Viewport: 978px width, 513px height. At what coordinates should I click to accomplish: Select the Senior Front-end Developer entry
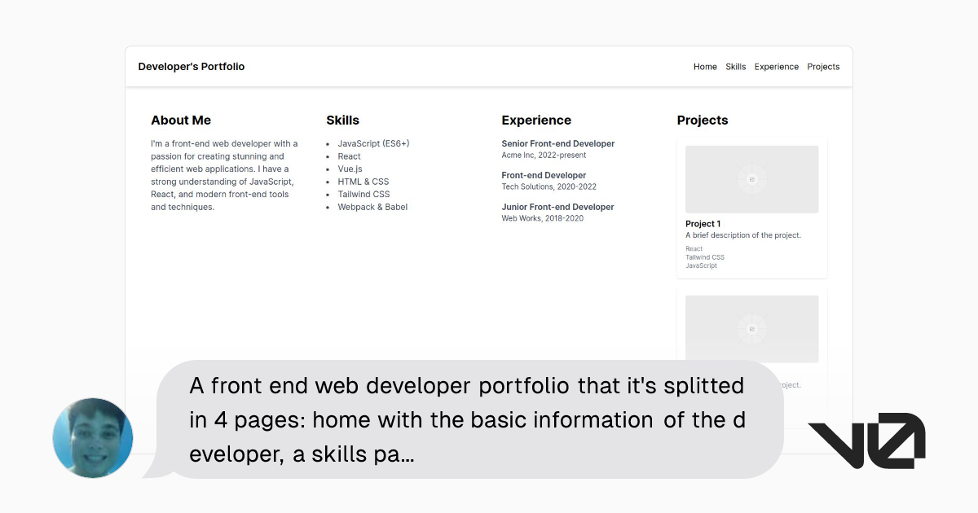tap(557, 142)
